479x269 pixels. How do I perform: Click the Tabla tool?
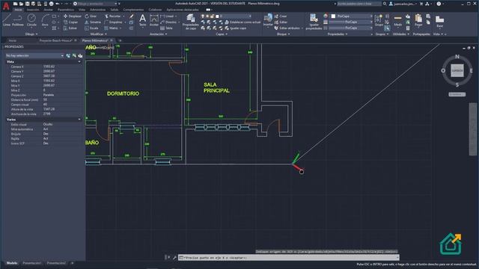pyautogui.click(x=166, y=28)
